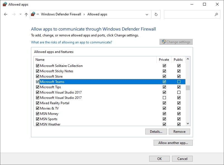Expand address bar history dropdown
The image size is (224, 165).
147,15
